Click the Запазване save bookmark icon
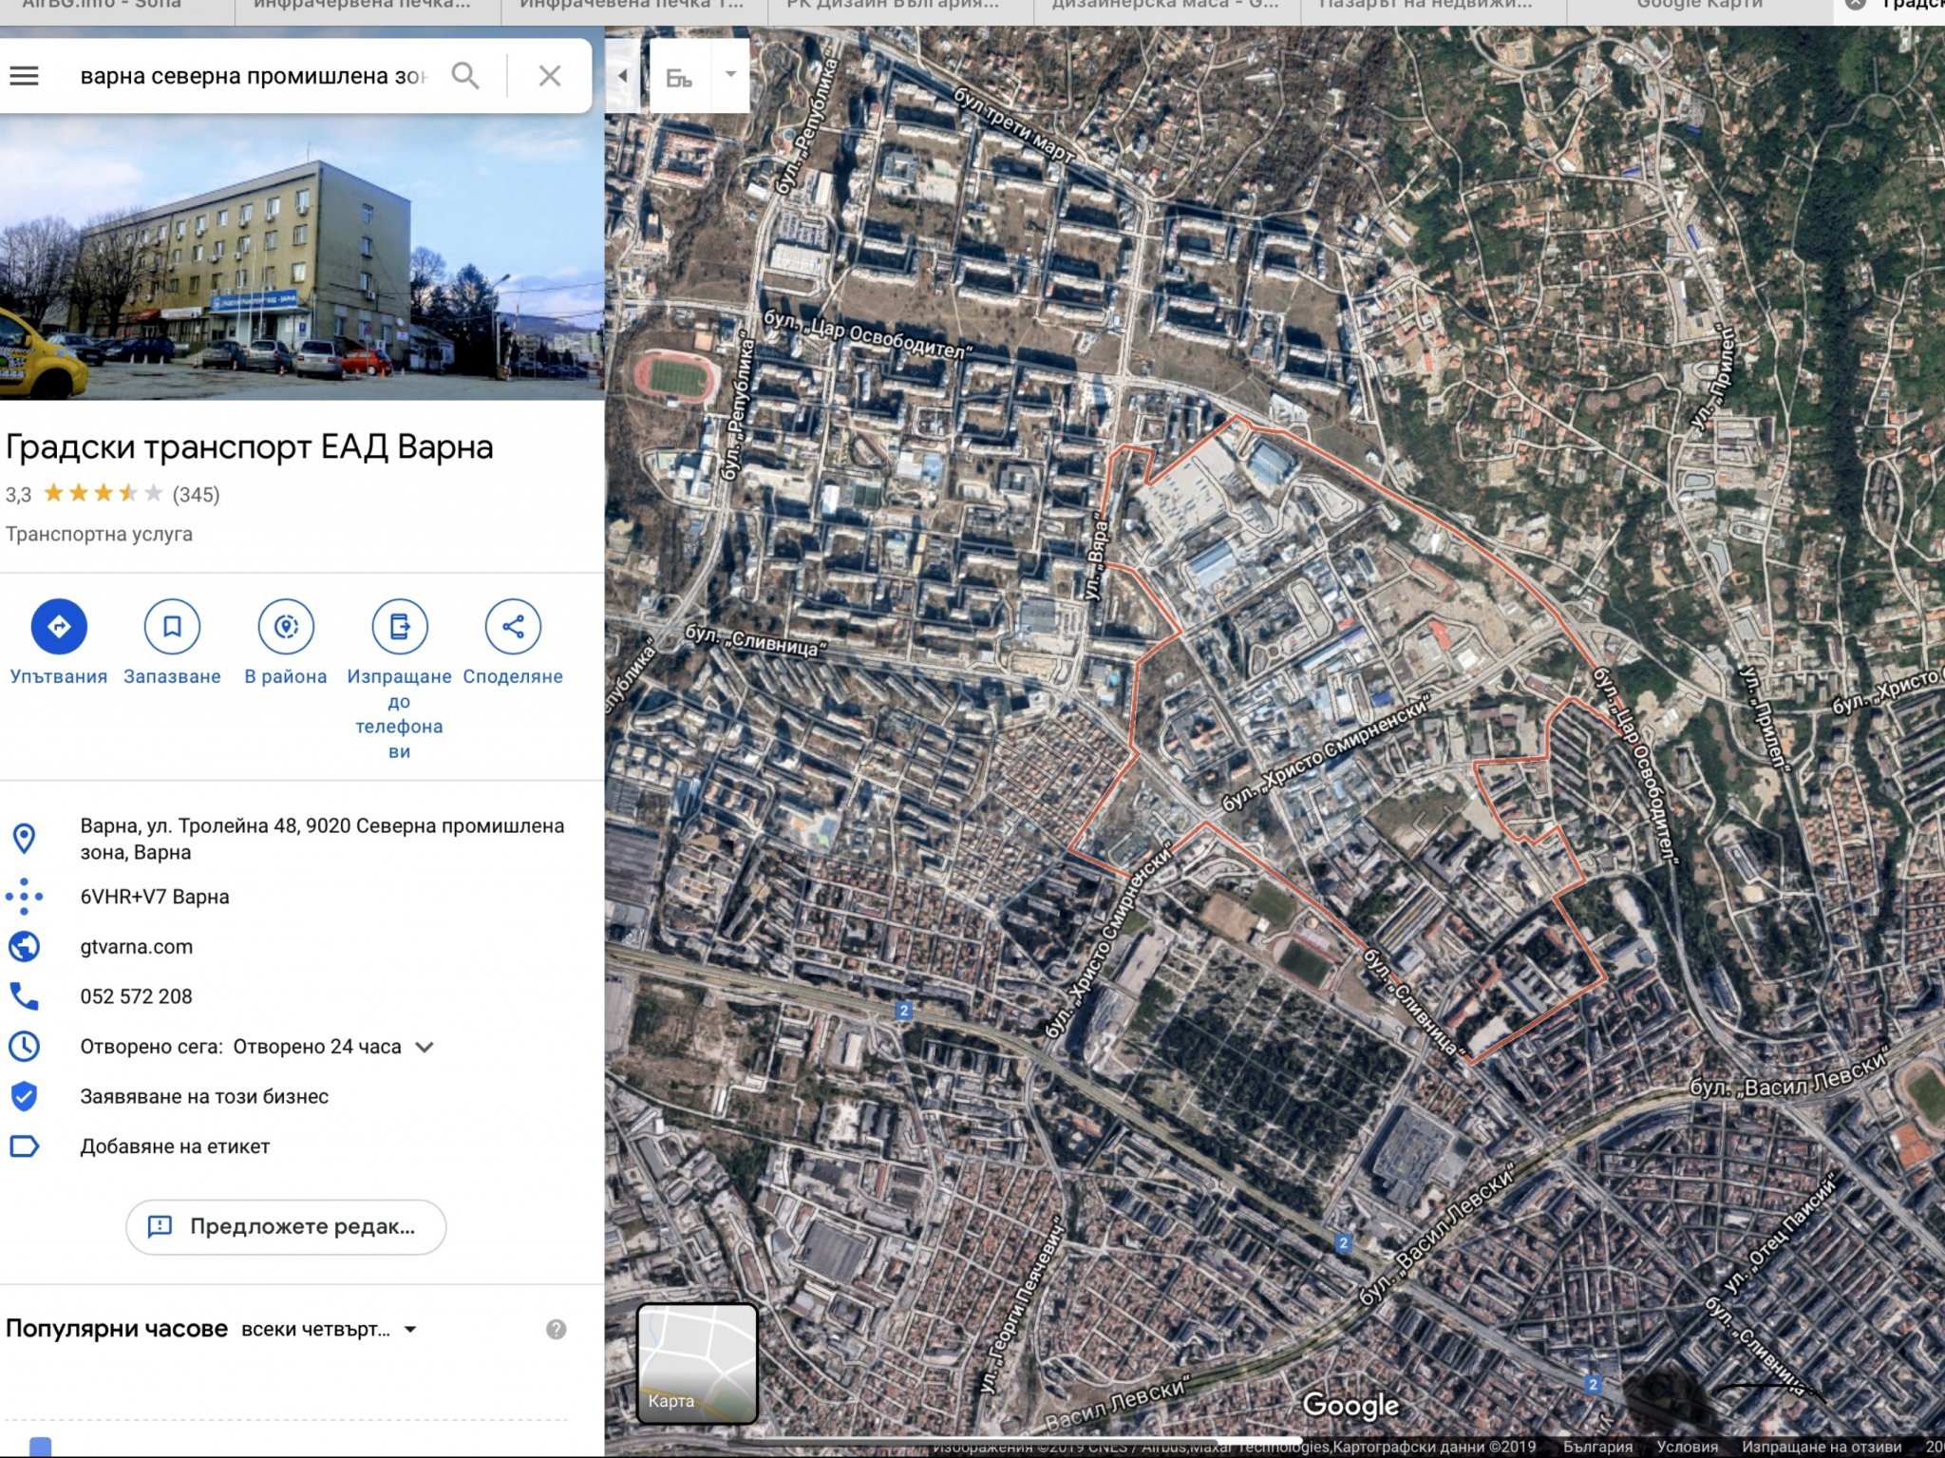 [172, 627]
